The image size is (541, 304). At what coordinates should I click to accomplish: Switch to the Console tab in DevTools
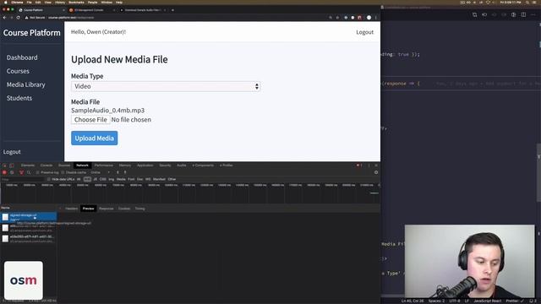click(x=46, y=166)
